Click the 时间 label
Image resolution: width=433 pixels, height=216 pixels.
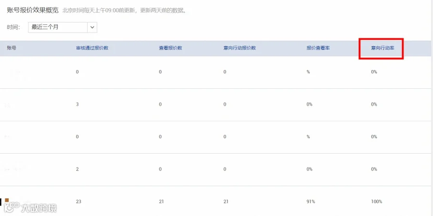point(13,27)
